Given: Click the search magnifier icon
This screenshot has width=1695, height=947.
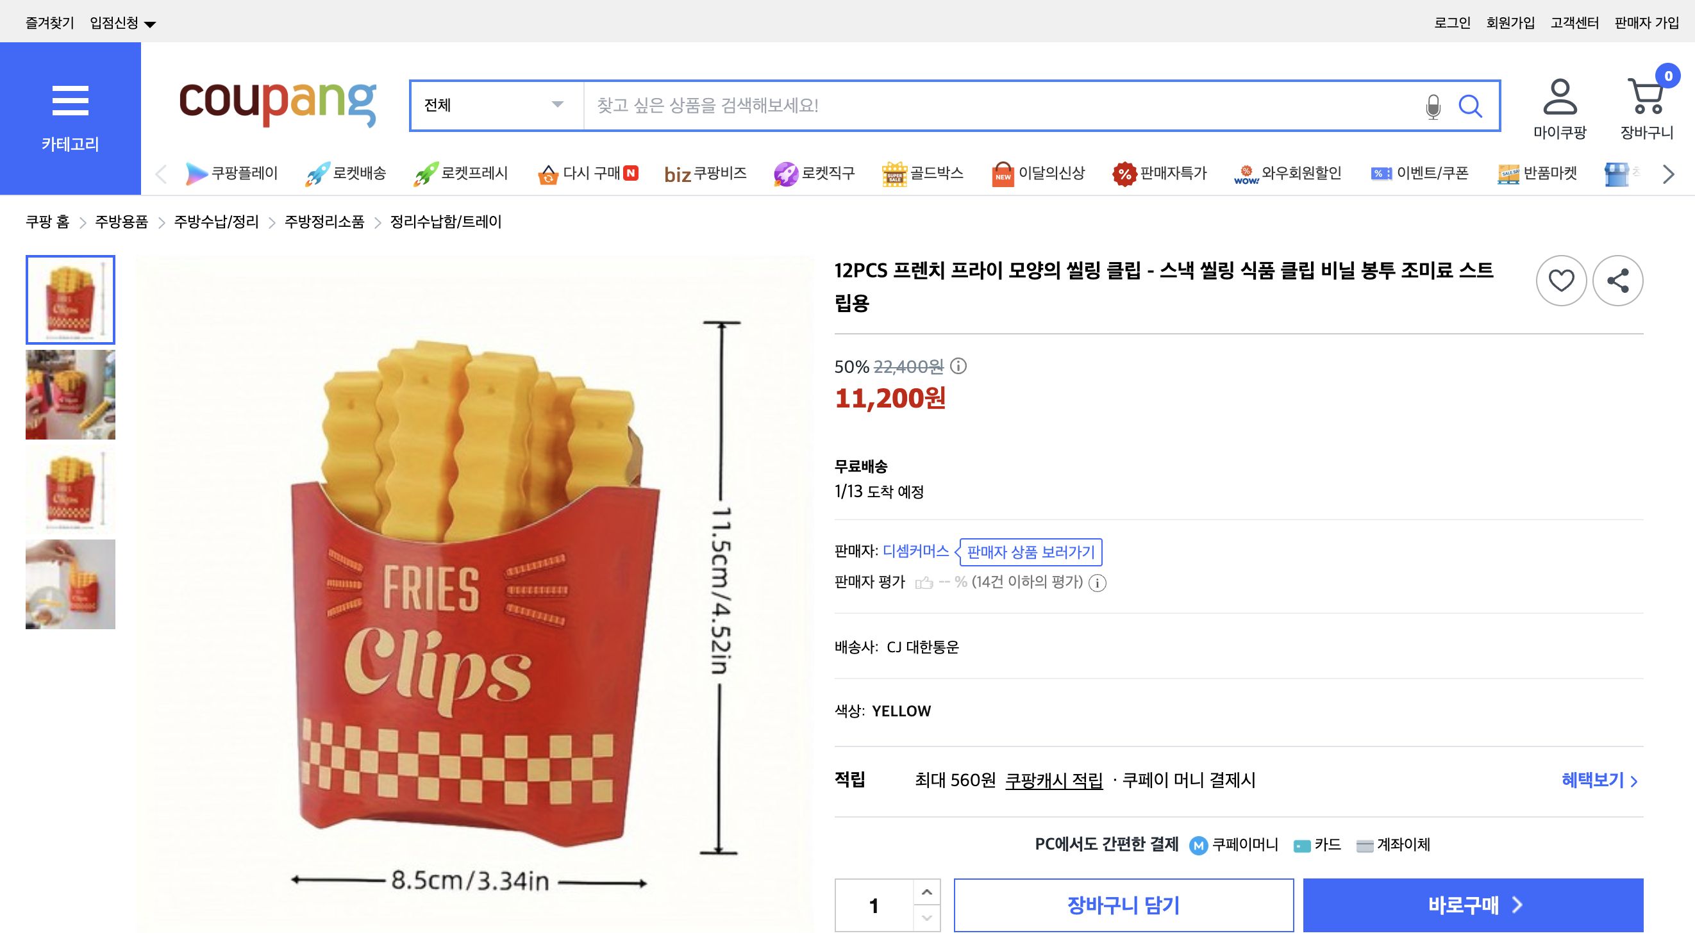Looking at the screenshot, I should (1472, 106).
